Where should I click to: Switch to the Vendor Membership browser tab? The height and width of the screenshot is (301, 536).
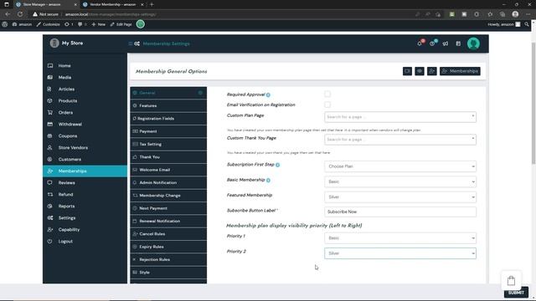pyautogui.click(x=113, y=4)
